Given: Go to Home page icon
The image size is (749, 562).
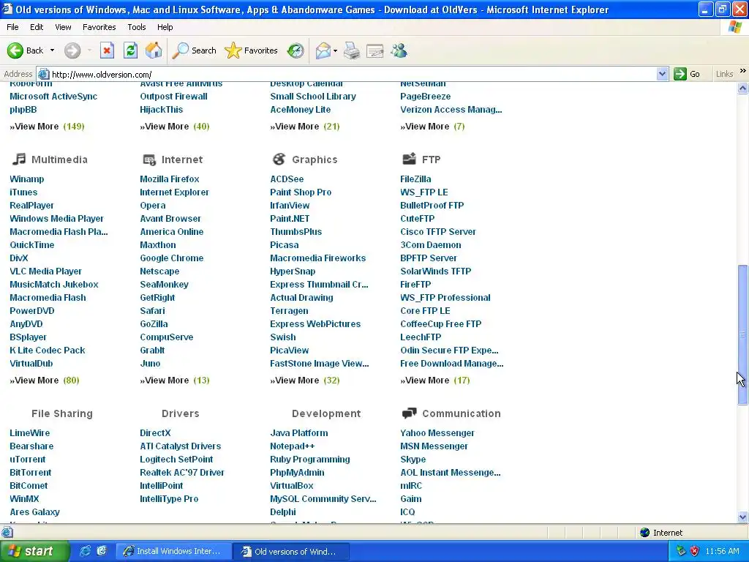Looking at the screenshot, I should [154, 50].
